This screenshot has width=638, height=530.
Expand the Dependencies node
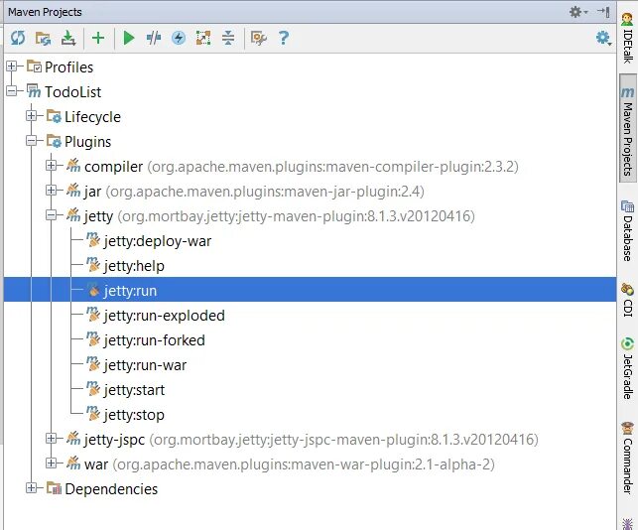click(32, 488)
